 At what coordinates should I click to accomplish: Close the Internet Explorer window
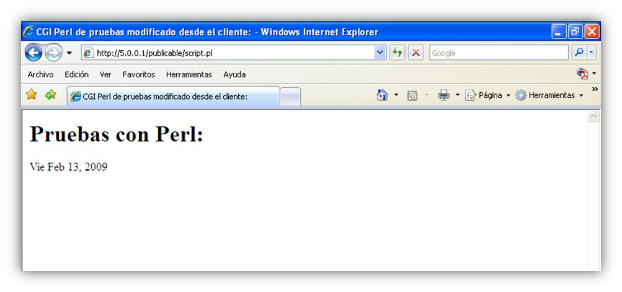point(592,32)
